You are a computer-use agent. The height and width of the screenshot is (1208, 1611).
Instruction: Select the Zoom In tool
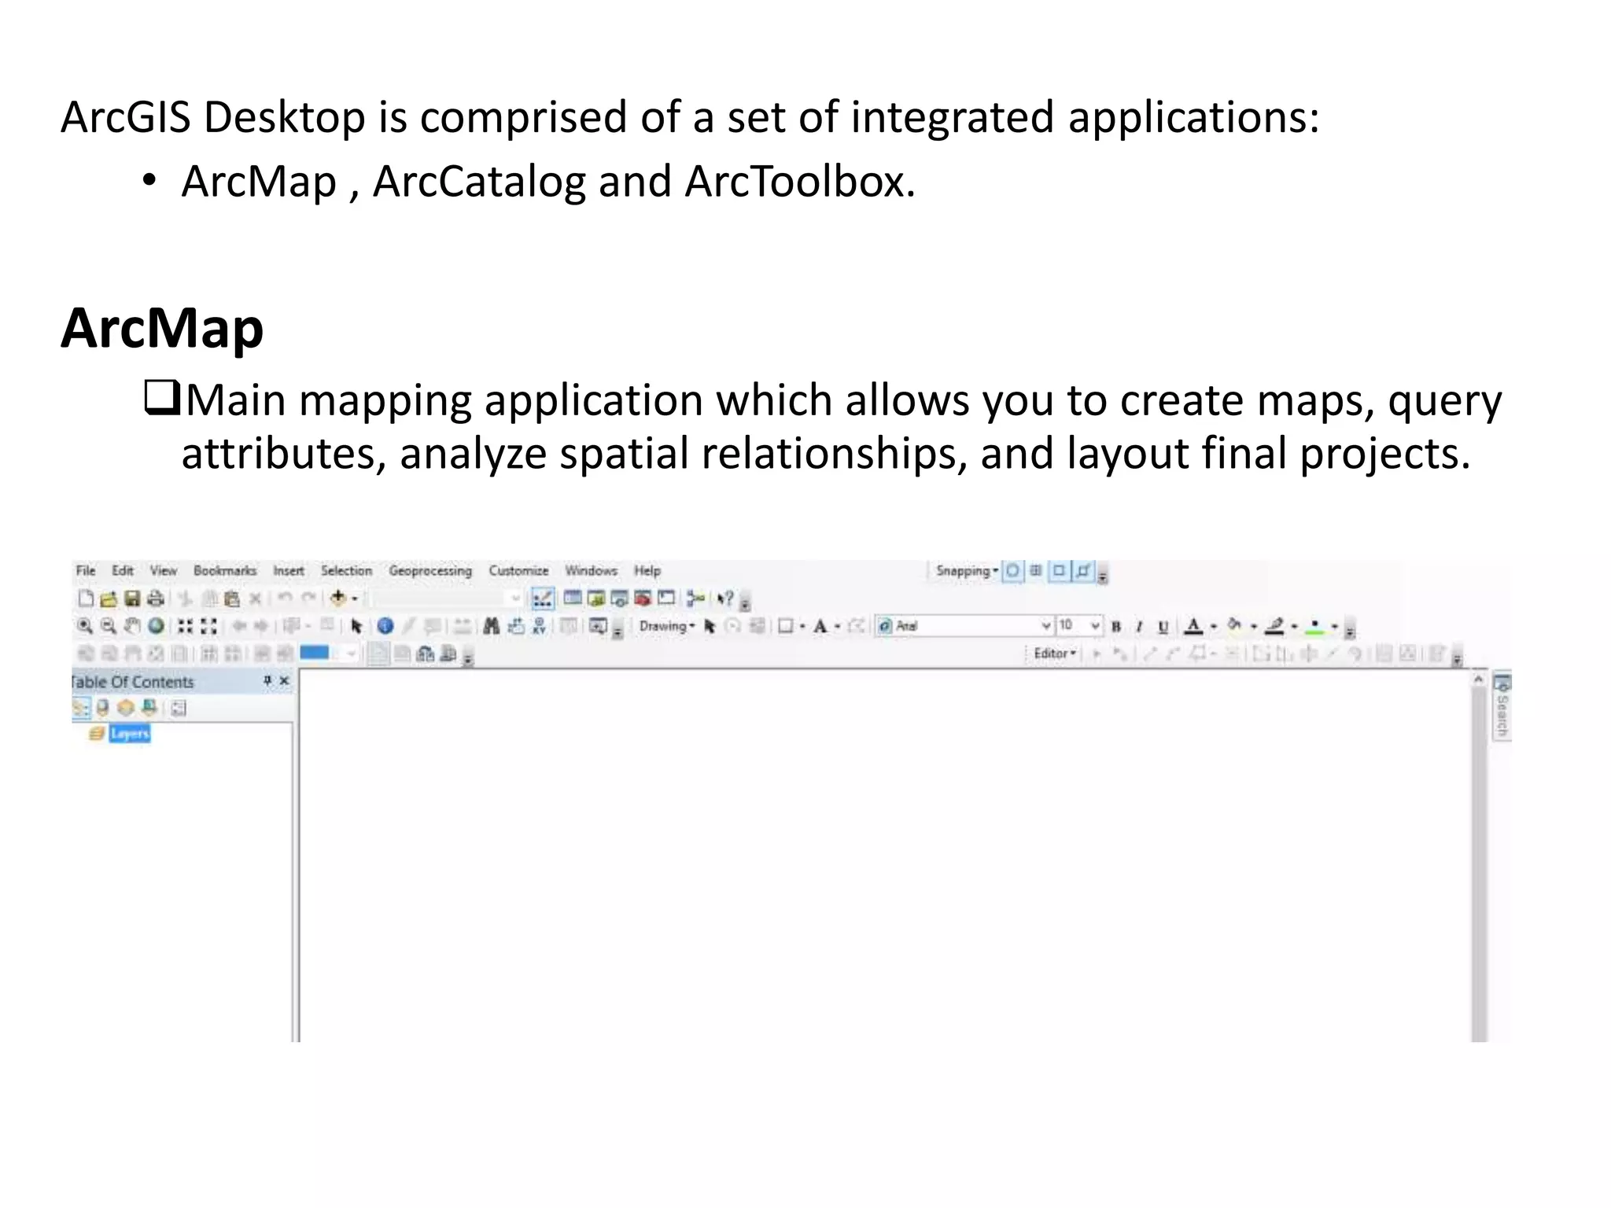85,626
